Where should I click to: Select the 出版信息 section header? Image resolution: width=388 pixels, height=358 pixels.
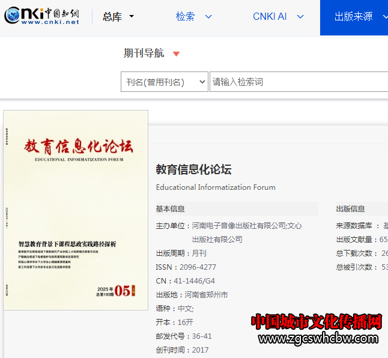tap(350, 209)
